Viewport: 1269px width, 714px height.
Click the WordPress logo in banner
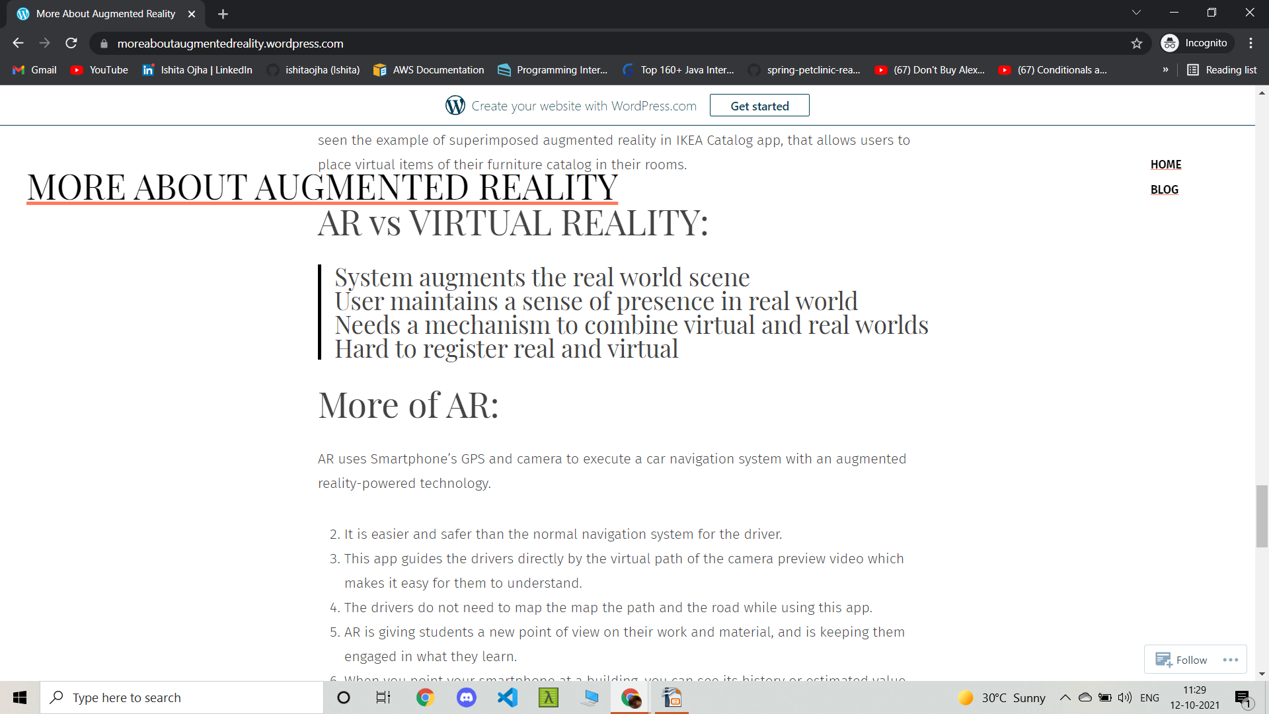(455, 106)
